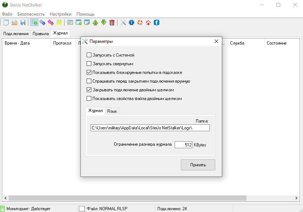Click the Состояние column header
This screenshot has height=212, width=303.
[x=282, y=43]
